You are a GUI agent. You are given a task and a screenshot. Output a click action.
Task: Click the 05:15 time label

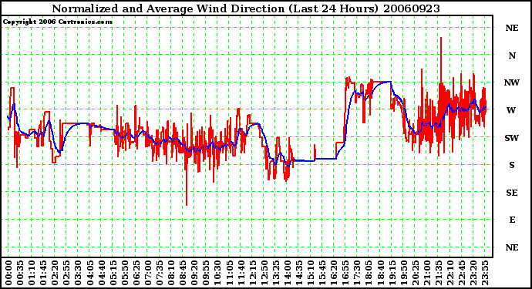[x=113, y=273]
